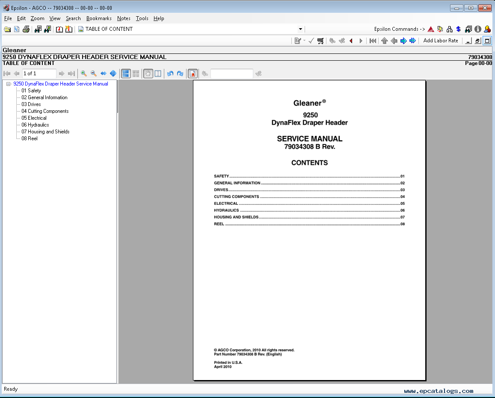The image size is (495, 398).
Task: Click the user with shapes icon
Action: tap(487, 29)
